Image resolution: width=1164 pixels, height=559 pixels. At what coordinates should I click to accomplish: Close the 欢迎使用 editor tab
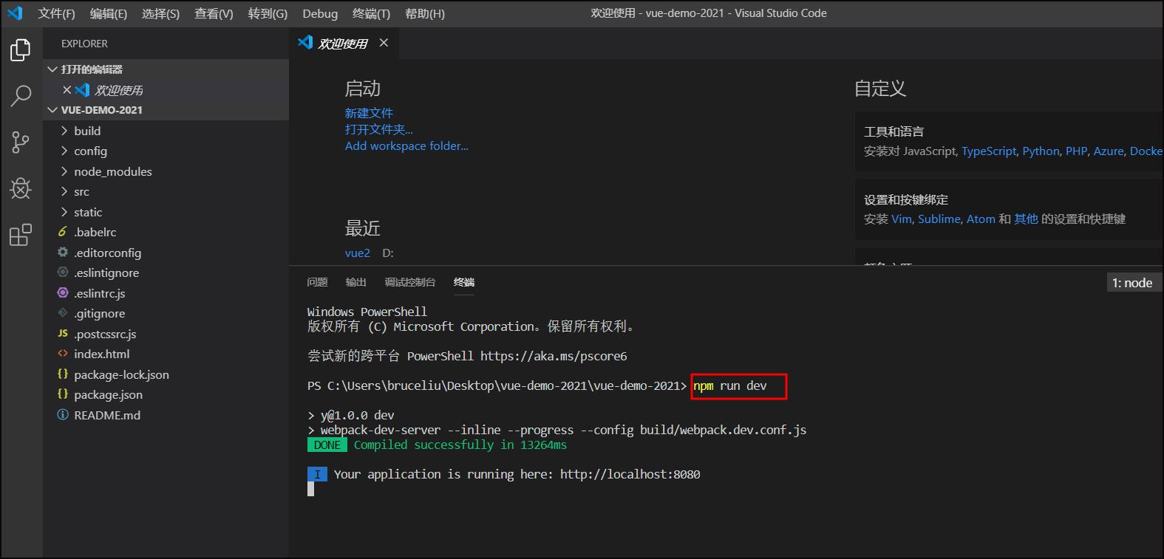pyautogui.click(x=384, y=43)
